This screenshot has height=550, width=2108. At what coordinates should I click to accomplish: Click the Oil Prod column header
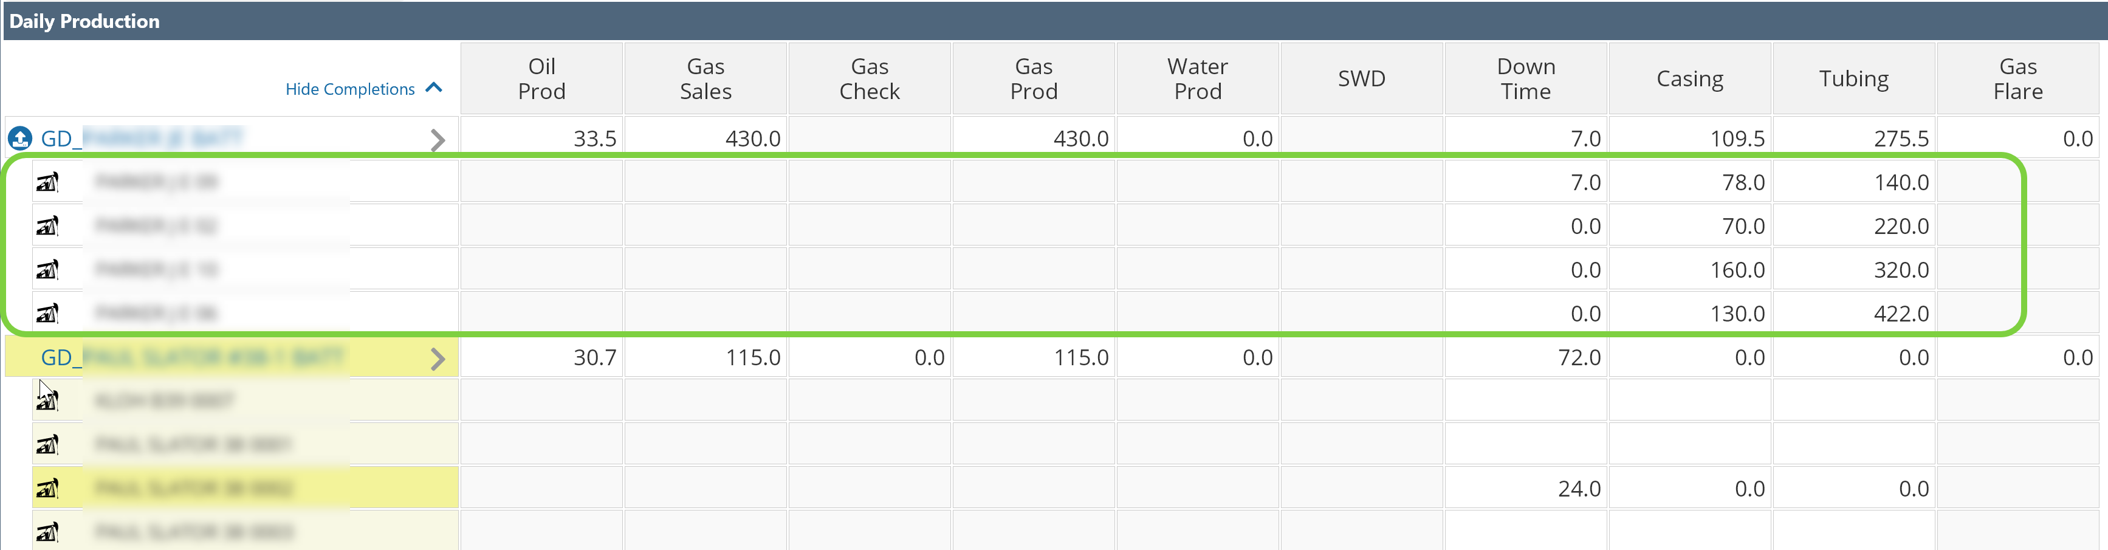[541, 78]
